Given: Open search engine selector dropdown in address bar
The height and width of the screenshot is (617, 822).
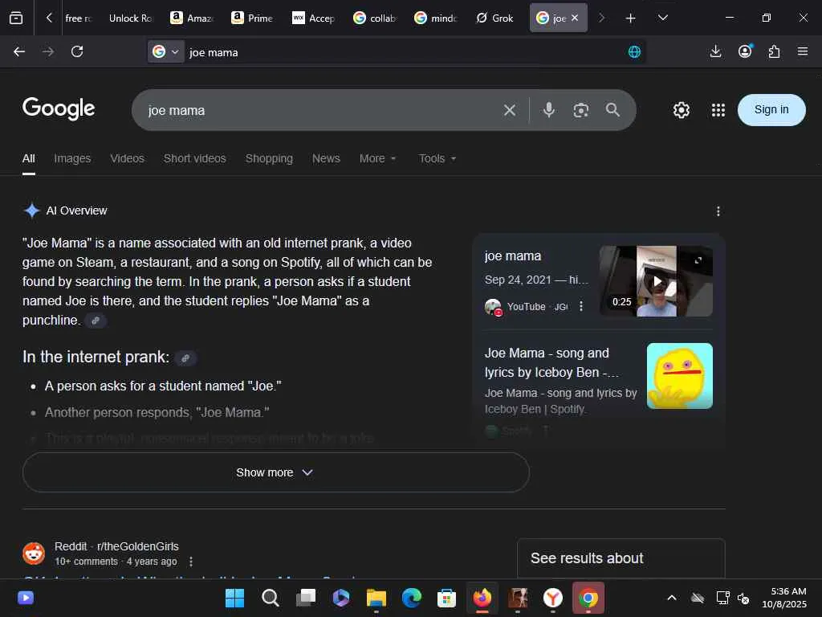Looking at the screenshot, I should pyautogui.click(x=165, y=51).
